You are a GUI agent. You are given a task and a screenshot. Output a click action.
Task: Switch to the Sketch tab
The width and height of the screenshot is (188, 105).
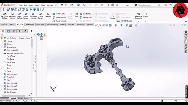(12, 24)
